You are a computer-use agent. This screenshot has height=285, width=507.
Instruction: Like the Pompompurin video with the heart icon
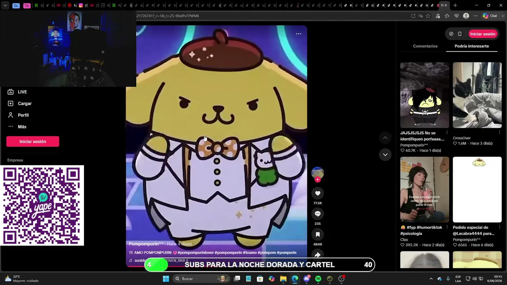click(318, 193)
